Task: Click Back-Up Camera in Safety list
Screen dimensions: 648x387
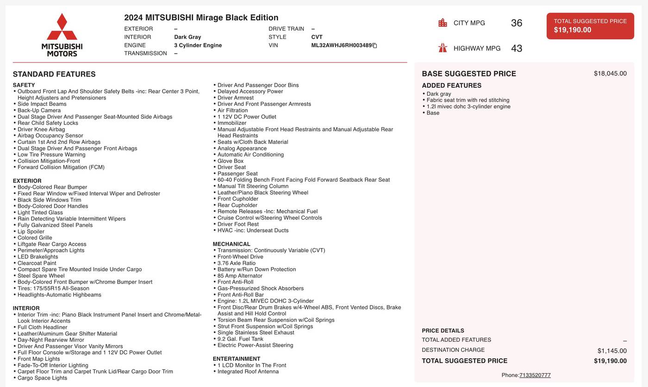Action: [x=39, y=111]
